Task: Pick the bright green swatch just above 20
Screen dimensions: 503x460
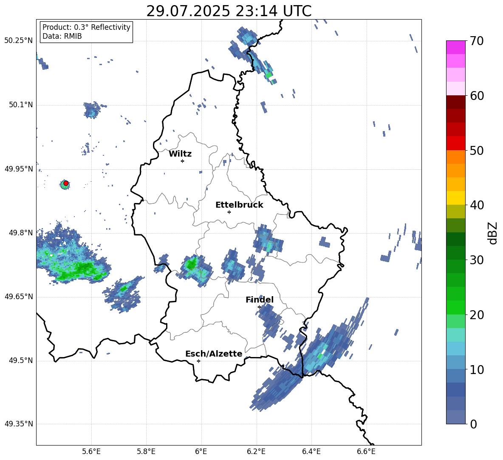Action: tap(455, 307)
